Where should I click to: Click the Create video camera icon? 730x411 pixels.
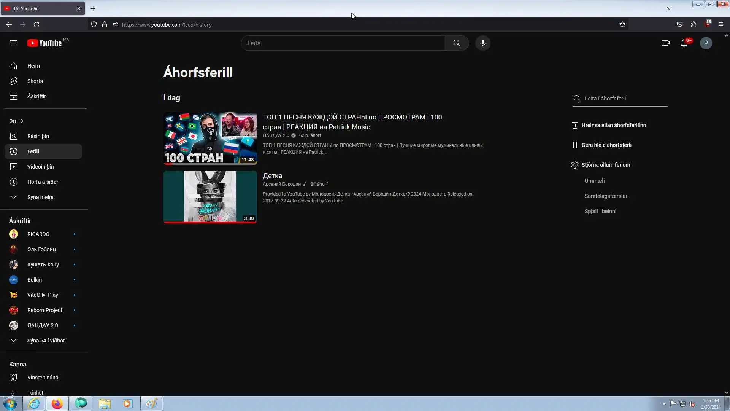[665, 43]
